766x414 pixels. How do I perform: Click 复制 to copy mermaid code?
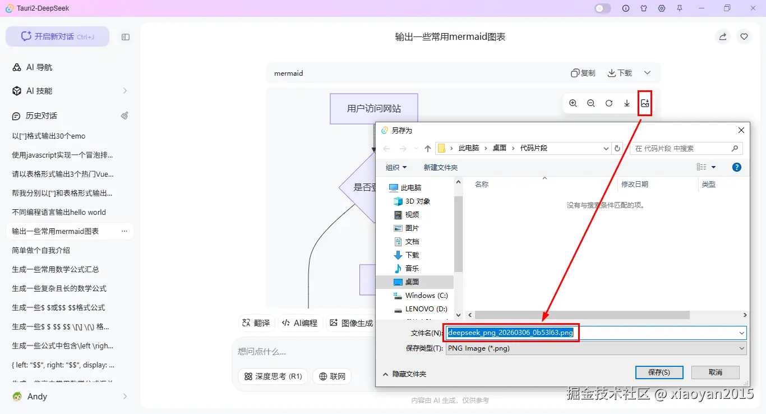click(x=583, y=73)
